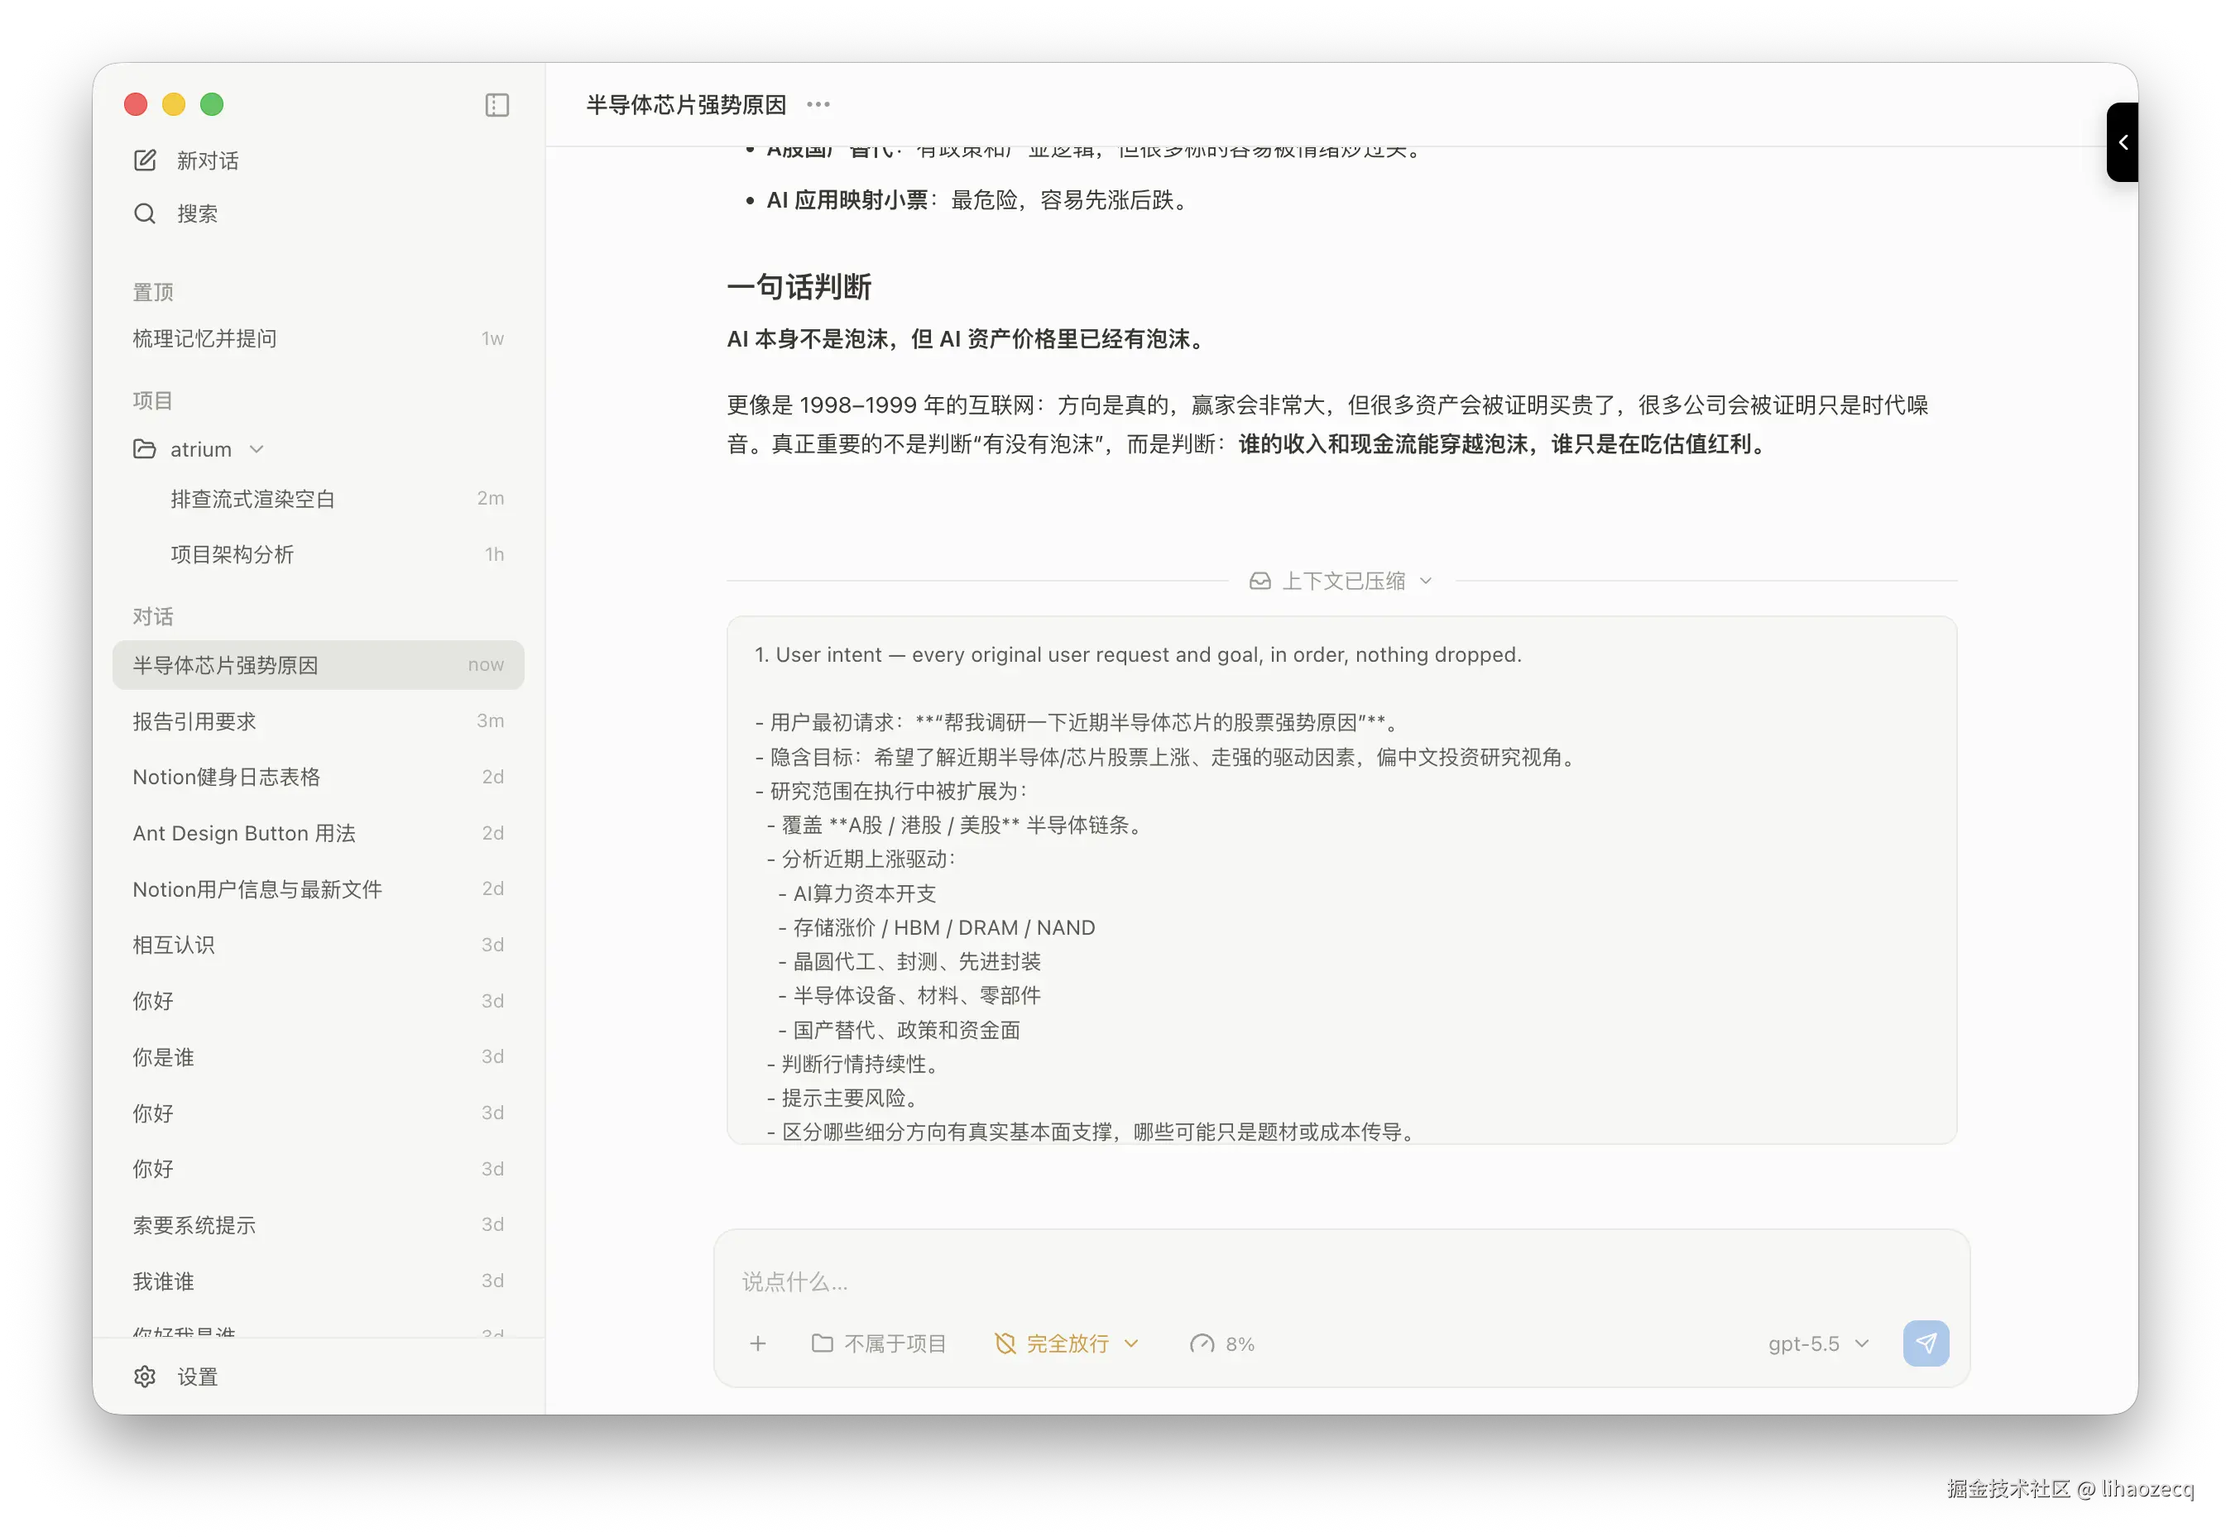The image size is (2231, 1537).
Task: Choose project via 不属于项目 selector
Action: point(879,1343)
